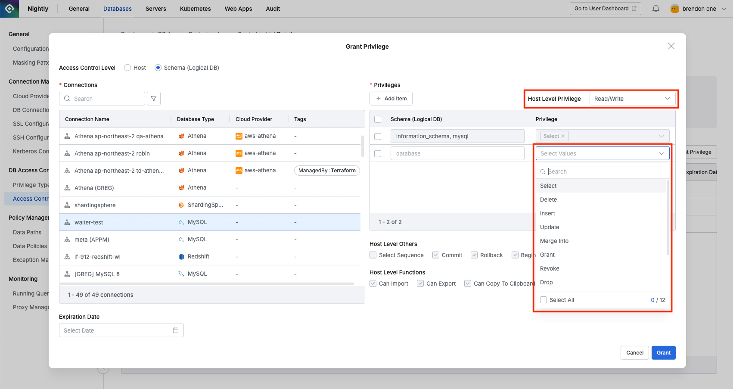Remove the Select privilege tag
This screenshot has height=389, width=733.
(563, 136)
